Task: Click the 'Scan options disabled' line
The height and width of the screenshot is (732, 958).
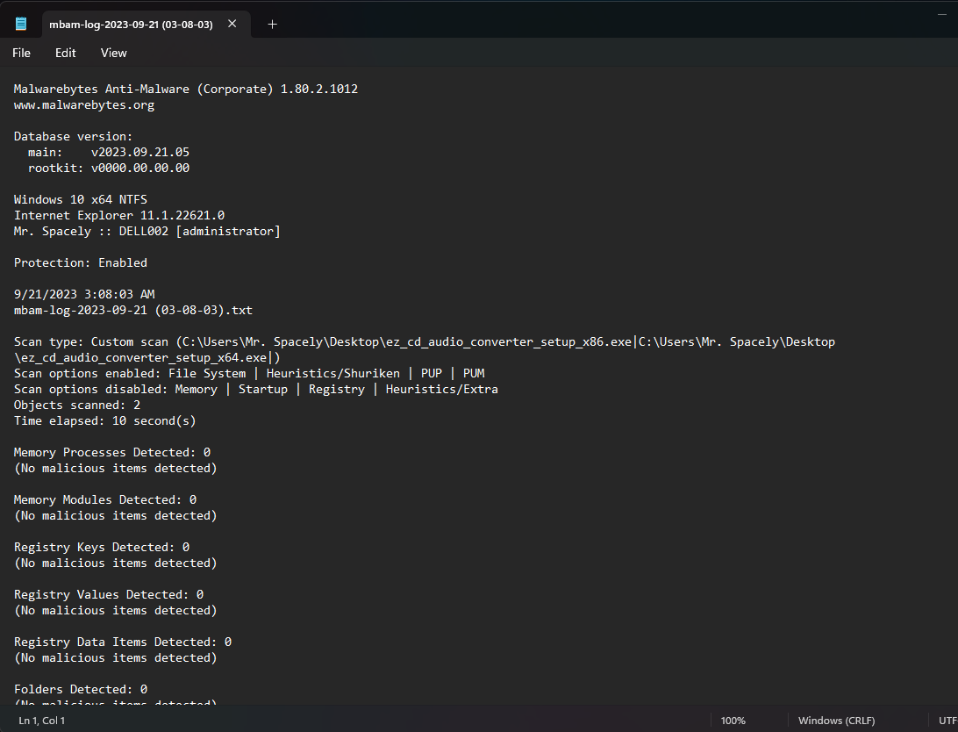Action: coord(256,389)
